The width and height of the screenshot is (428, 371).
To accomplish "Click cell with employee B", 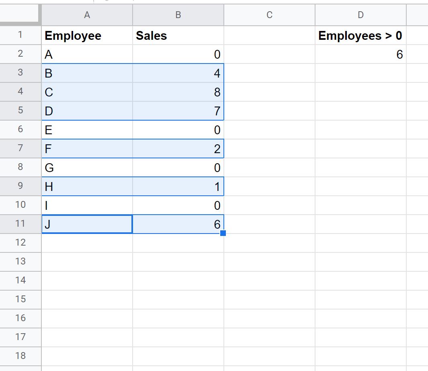I will [x=87, y=73].
